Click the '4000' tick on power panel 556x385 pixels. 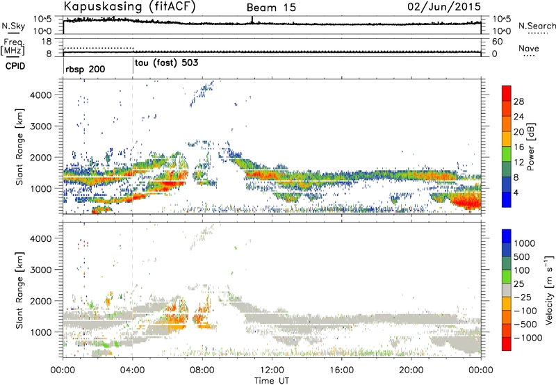40,95
